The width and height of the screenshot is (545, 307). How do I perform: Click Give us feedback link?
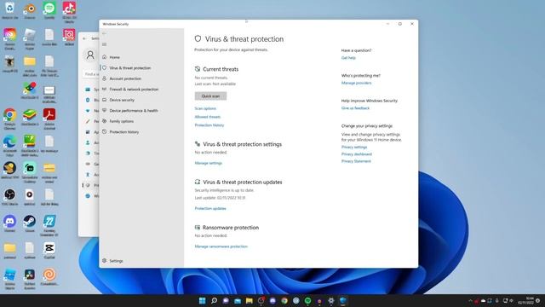[x=355, y=108]
